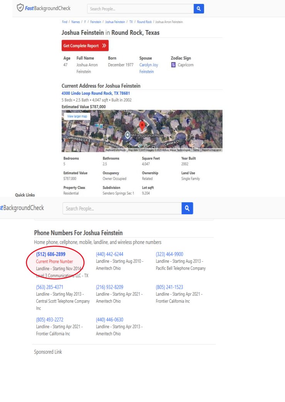The width and height of the screenshot is (285, 402).
Task: Click the Terms link on the map
Action: point(196,150)
